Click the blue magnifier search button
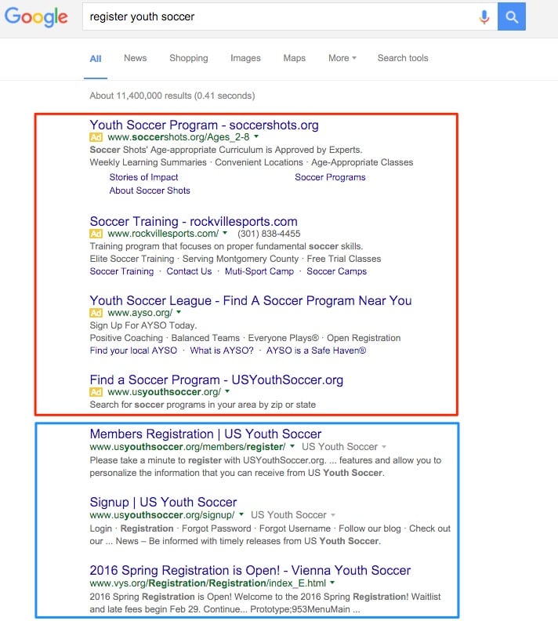The image size is (558, 621). point(511,16)
